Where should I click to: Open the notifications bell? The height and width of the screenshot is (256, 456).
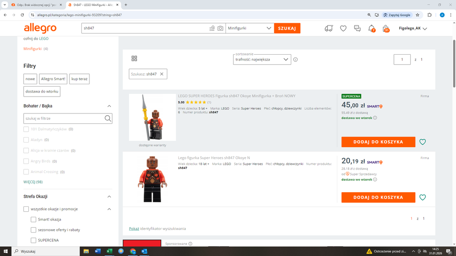(x=372, y=28)
